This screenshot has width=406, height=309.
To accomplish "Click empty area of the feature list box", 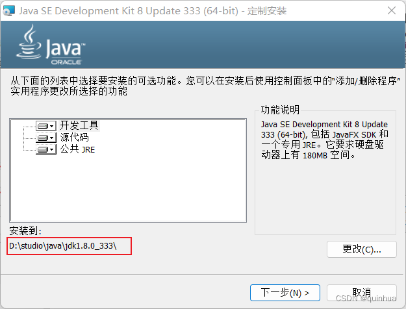I will coord(128,189).
